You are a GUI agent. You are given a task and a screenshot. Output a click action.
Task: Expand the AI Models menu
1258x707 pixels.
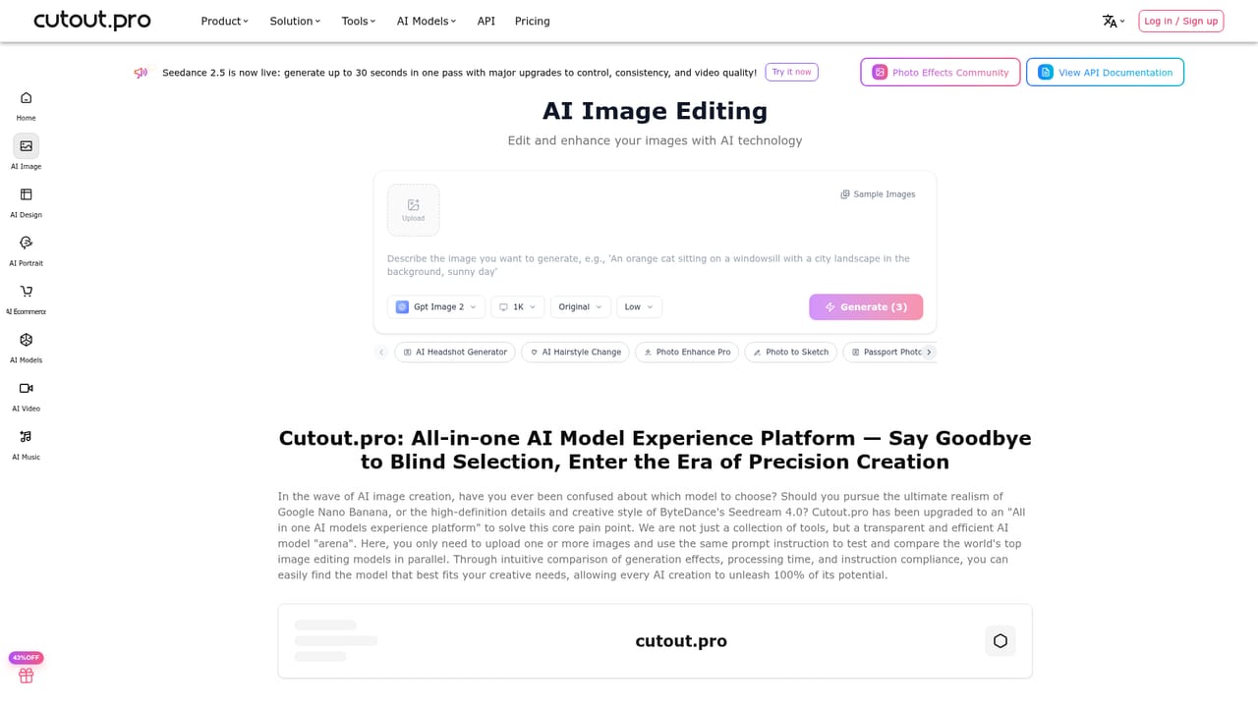[x=427, y=21]
